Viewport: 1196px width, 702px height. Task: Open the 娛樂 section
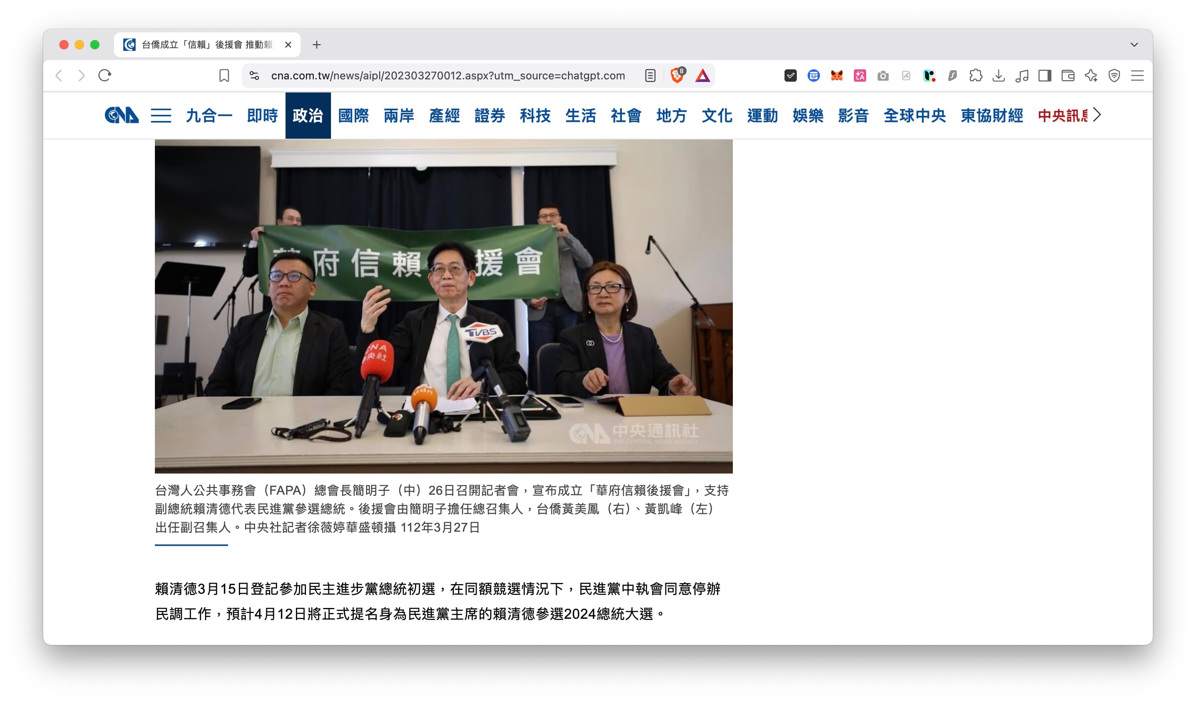pyautogui.click(x=808, y=115)
